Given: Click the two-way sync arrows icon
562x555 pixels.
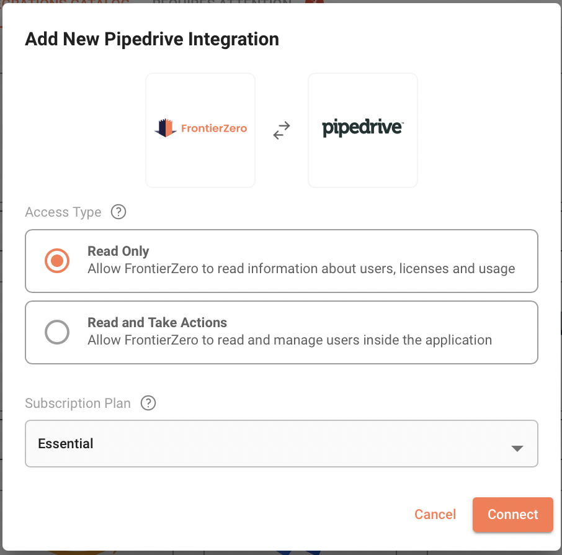Looking at the screenshot, I should pyautogui.click(x=282, y=130).
